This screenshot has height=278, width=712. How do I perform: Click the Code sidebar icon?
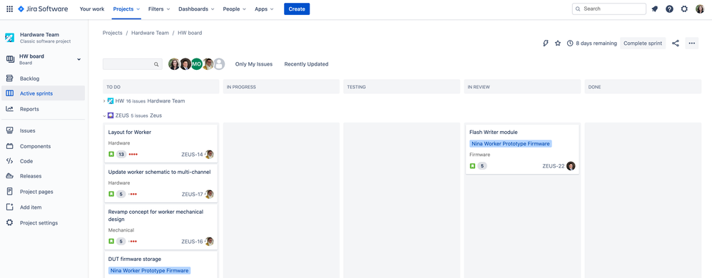click(9, 161)
